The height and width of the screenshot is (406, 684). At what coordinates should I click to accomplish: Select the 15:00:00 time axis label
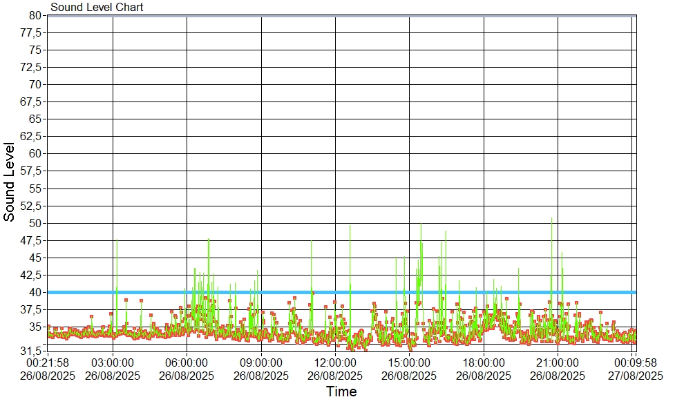pos(409,362)
